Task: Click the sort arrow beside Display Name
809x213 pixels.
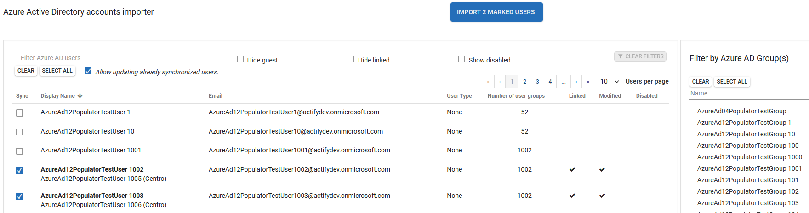Action: tap(80, 96)
